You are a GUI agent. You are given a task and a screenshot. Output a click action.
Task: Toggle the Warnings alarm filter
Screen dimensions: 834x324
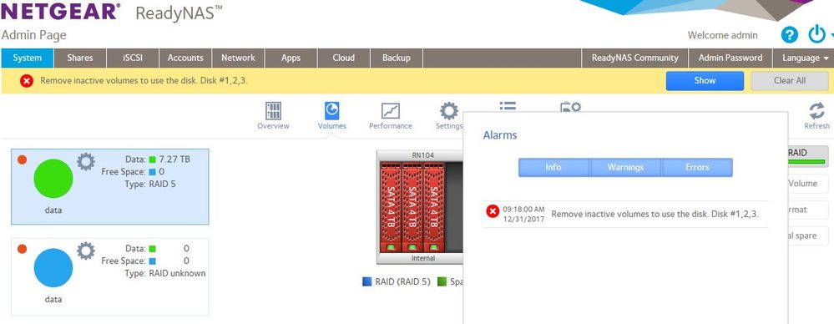(x=625, y=167)
